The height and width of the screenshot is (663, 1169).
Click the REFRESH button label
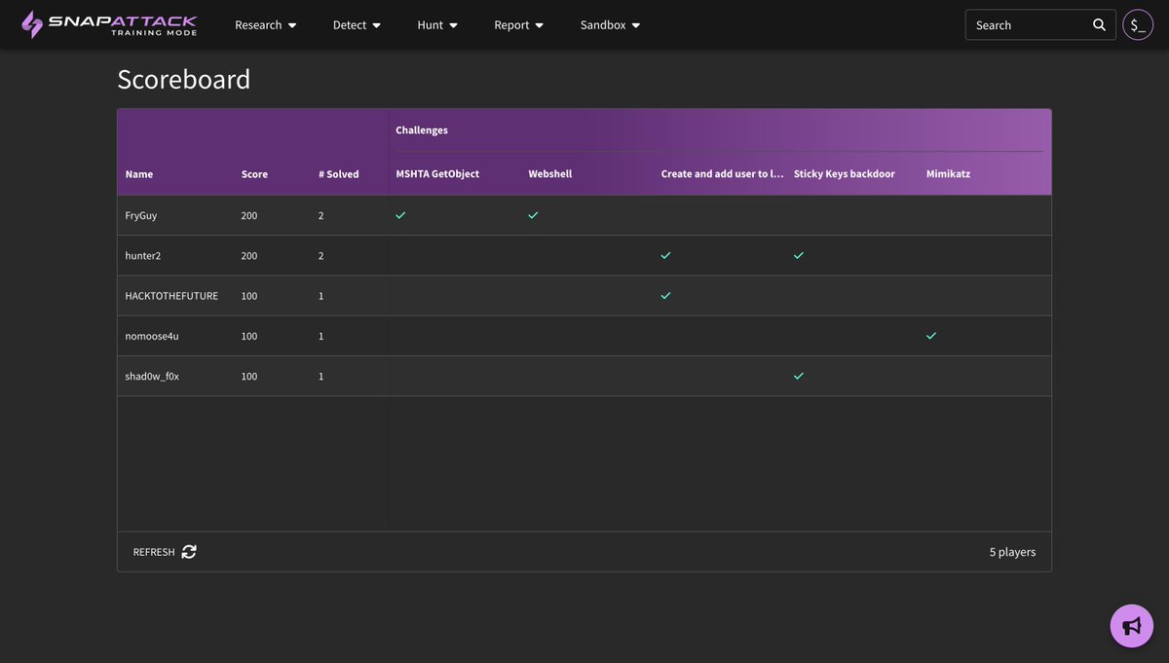point(154,552)
